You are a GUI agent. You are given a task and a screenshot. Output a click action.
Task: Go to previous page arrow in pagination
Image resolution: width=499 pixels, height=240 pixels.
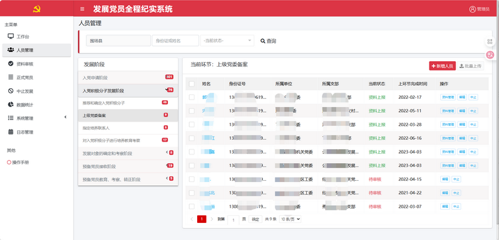(191, 219)
